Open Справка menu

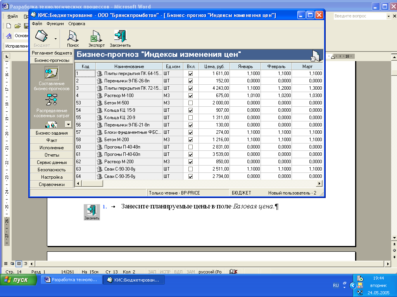(x=77, y=24)
